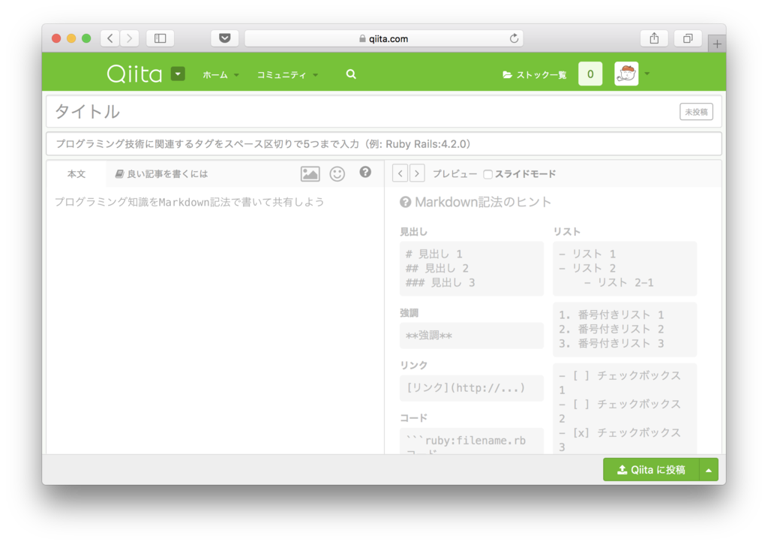Click the **強調** example text
The width and height of the screenshot is (768, 545).
click(x=428, y=336)
